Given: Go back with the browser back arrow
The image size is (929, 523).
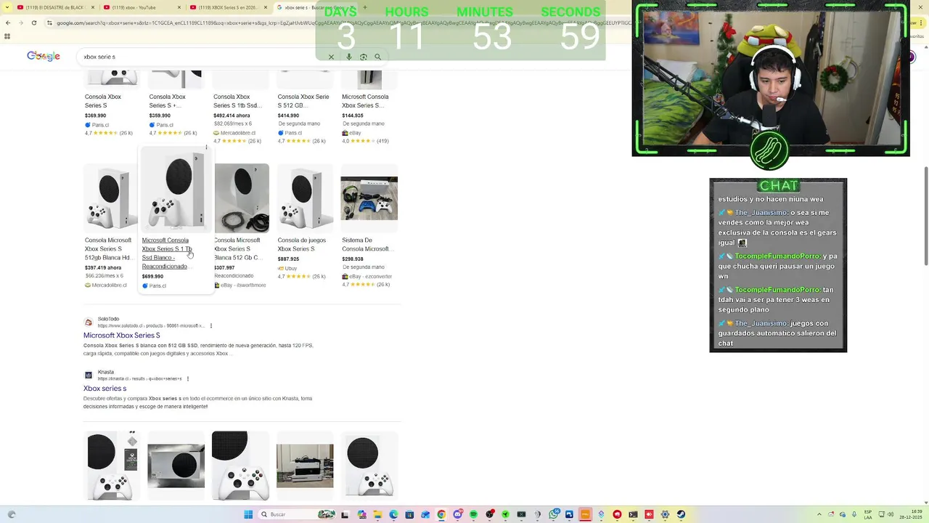Looking at the screenshot, I should click(x=8, y=23).
